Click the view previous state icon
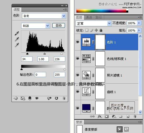 coord(49,98)
